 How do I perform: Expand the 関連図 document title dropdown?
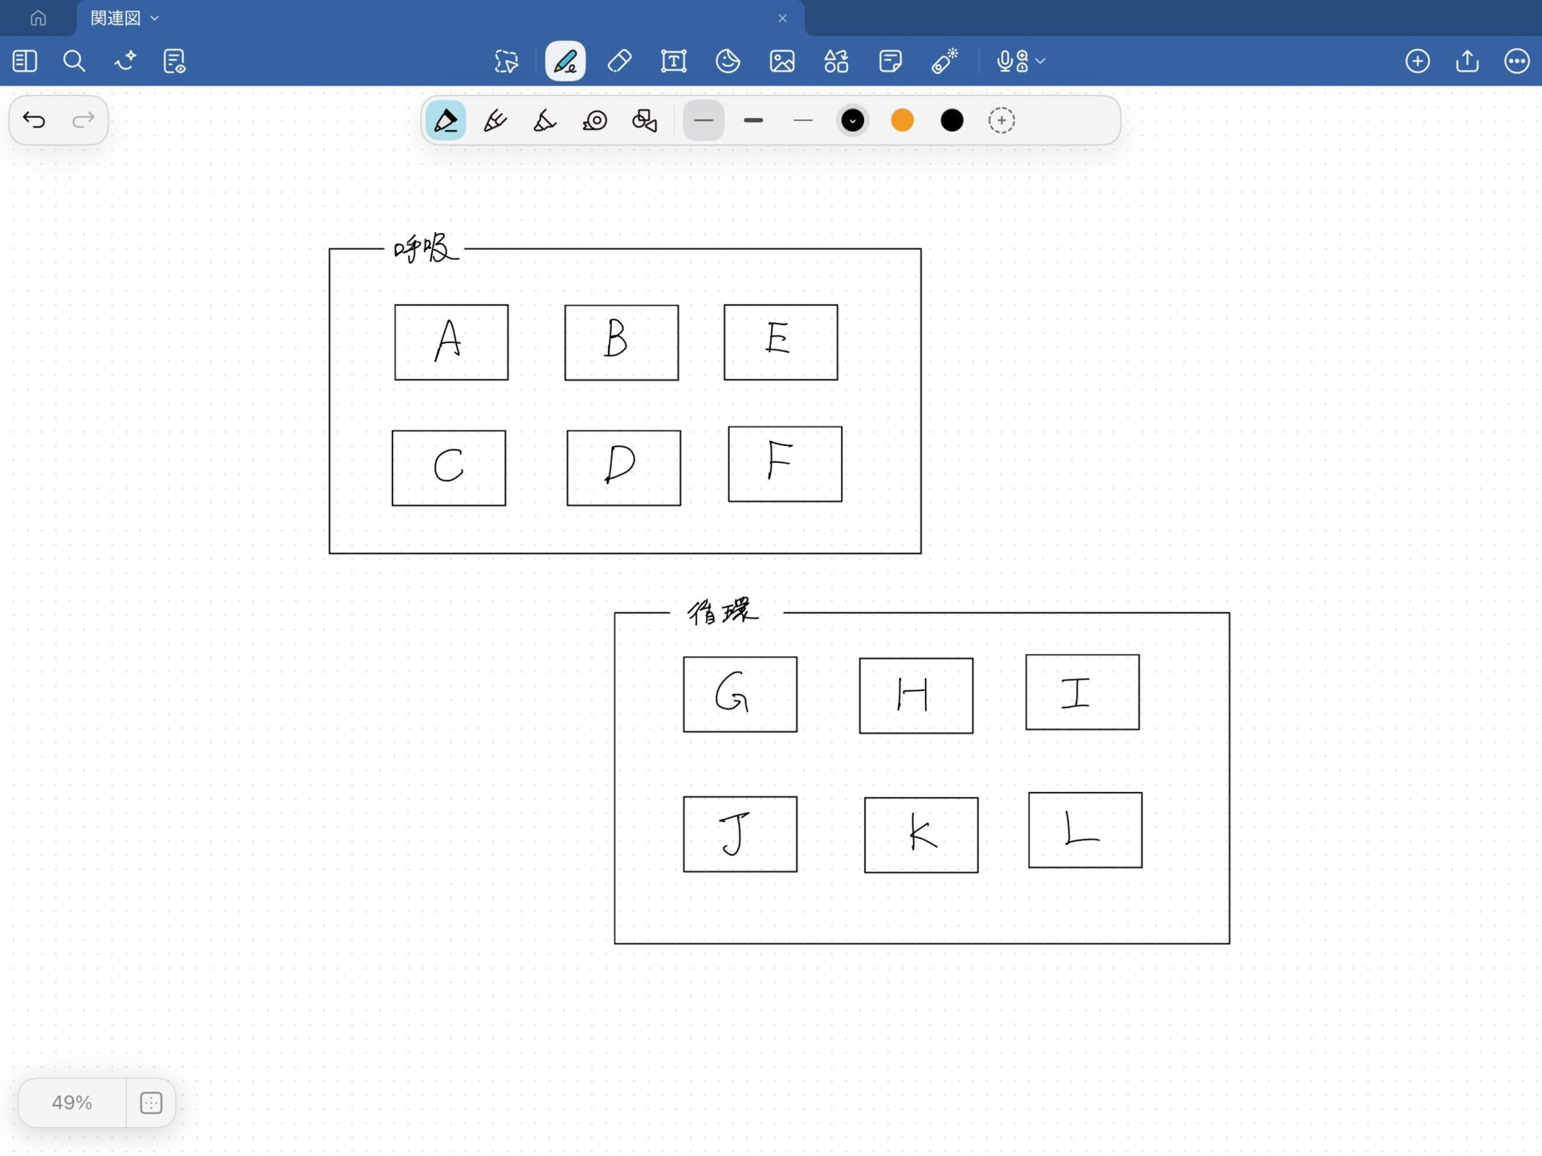click(155, 18)
